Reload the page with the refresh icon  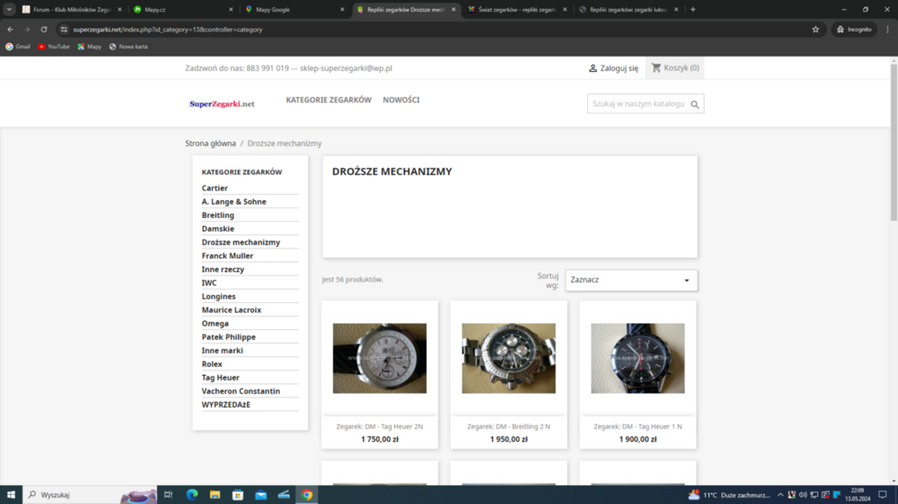[43, 30]
